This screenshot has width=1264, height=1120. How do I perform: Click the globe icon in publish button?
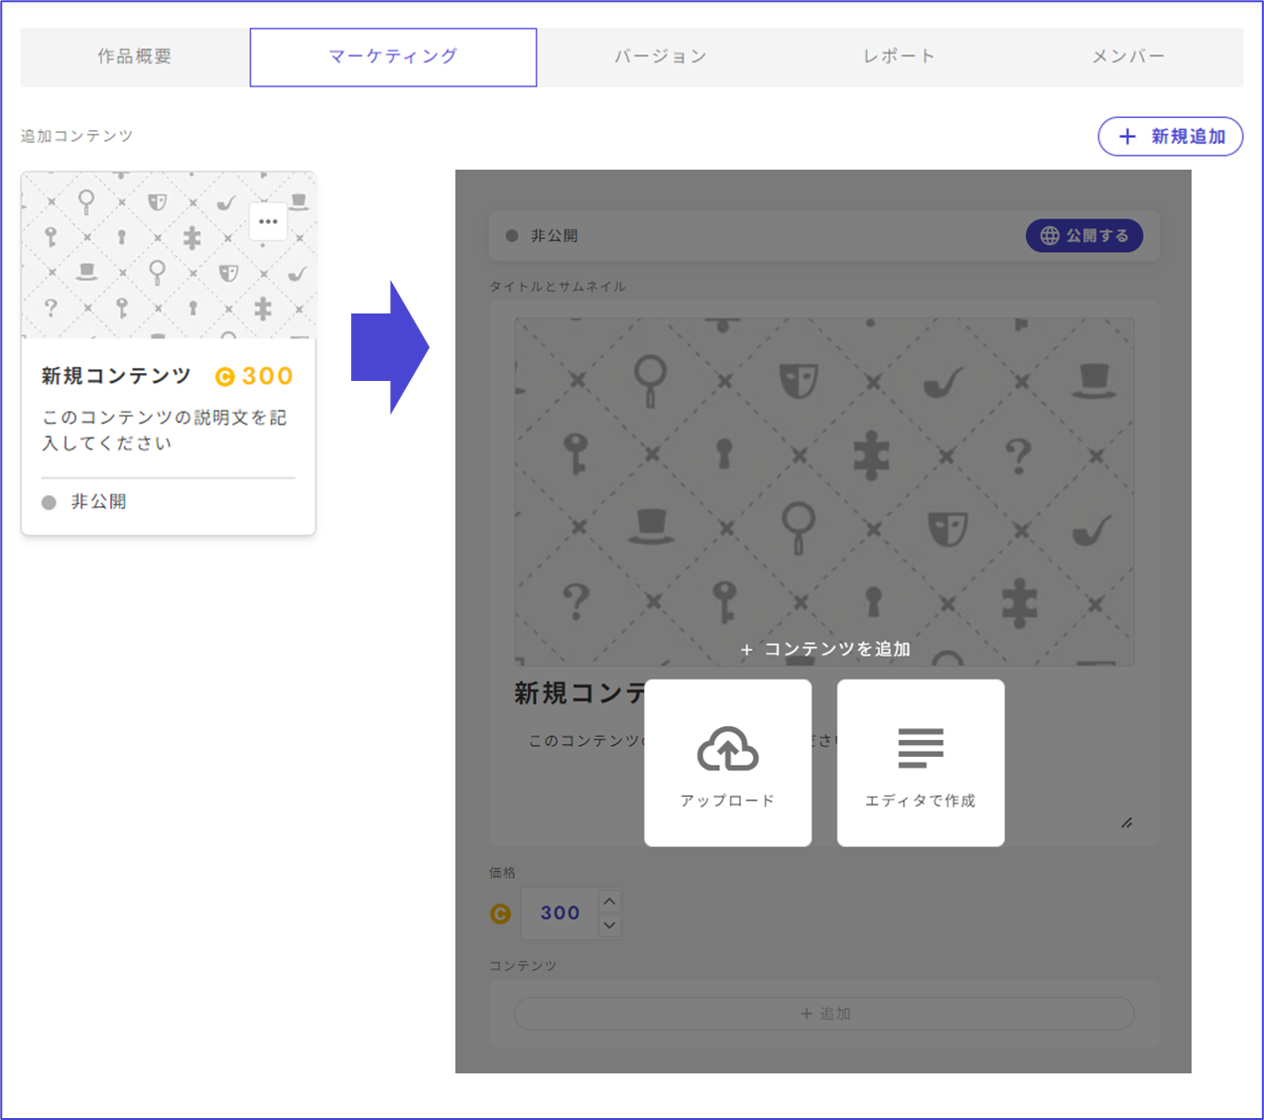[1050, 236]
